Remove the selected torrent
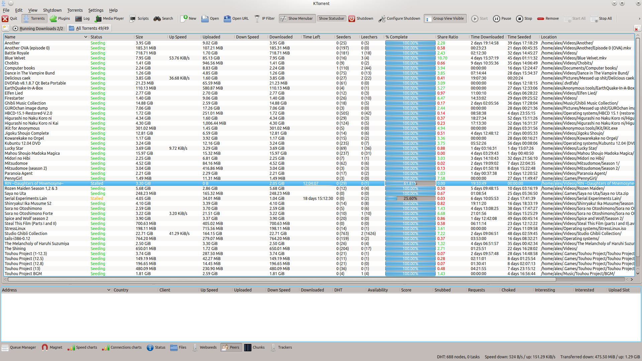Viewport: 642px width, 361px height. pyautogui.click(x=548, y=19)
